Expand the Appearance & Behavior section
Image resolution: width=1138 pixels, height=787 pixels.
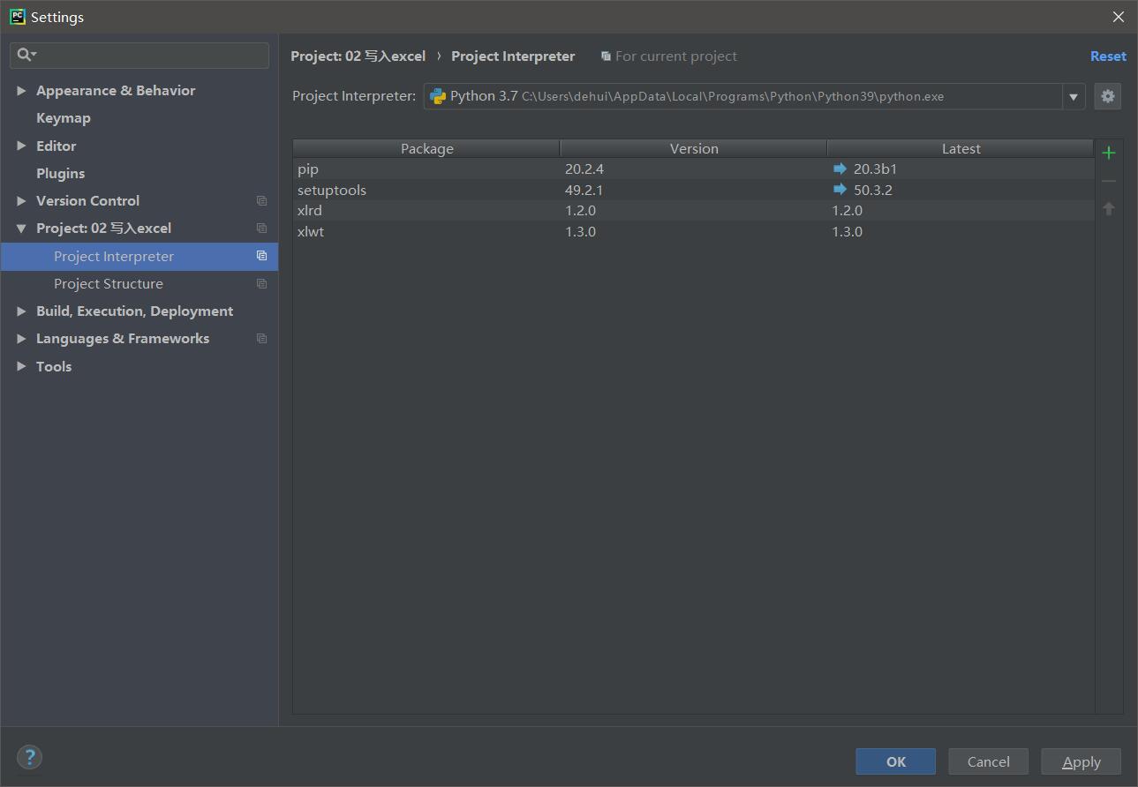21,91
